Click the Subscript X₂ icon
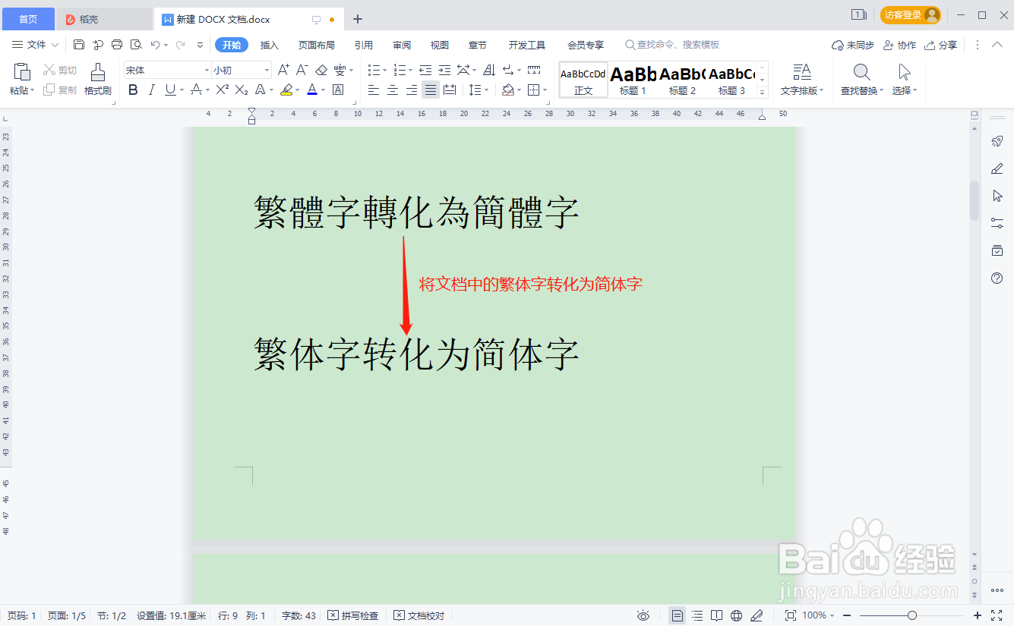This screenshot has width=1014, height=626. pos(242,90)
